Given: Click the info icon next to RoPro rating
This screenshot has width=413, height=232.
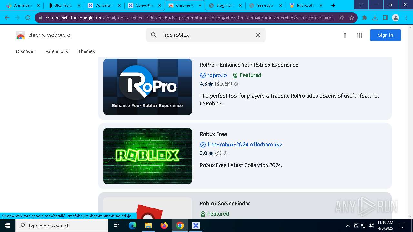Looking at the screenshot, I should click(x=236, y=84).
